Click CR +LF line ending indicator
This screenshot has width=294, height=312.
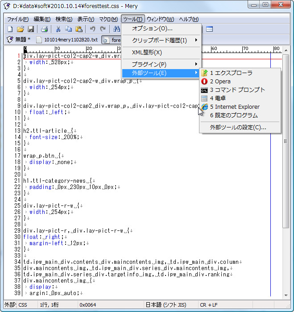pyautogui.click(x=209, y=305)
